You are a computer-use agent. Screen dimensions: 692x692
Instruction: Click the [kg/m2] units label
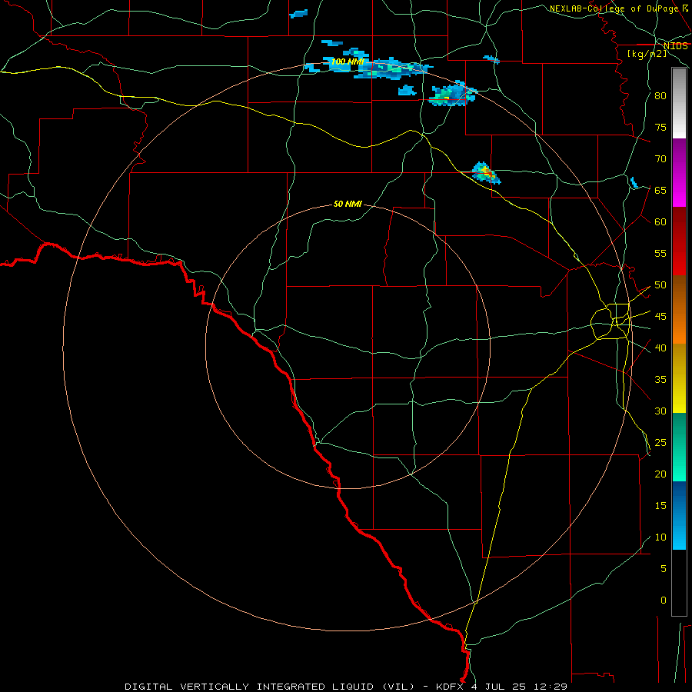[x=647, y=54]
